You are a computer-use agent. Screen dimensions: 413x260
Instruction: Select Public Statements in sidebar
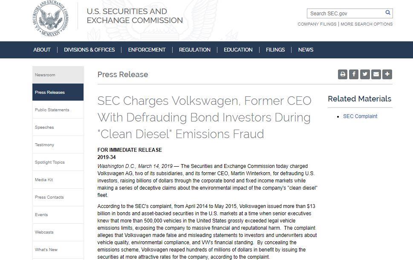click(58, 110)
